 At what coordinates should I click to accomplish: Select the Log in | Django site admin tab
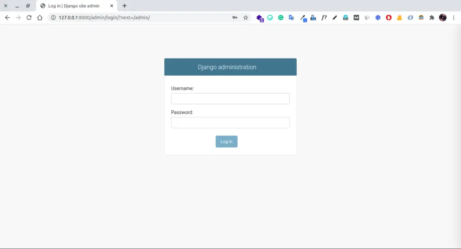pyautogui.click(x=77, y=6)
